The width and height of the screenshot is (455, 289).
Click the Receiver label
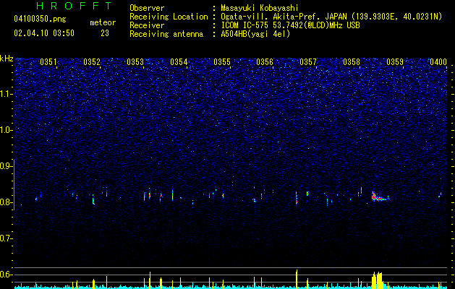[x=147, y=25]
